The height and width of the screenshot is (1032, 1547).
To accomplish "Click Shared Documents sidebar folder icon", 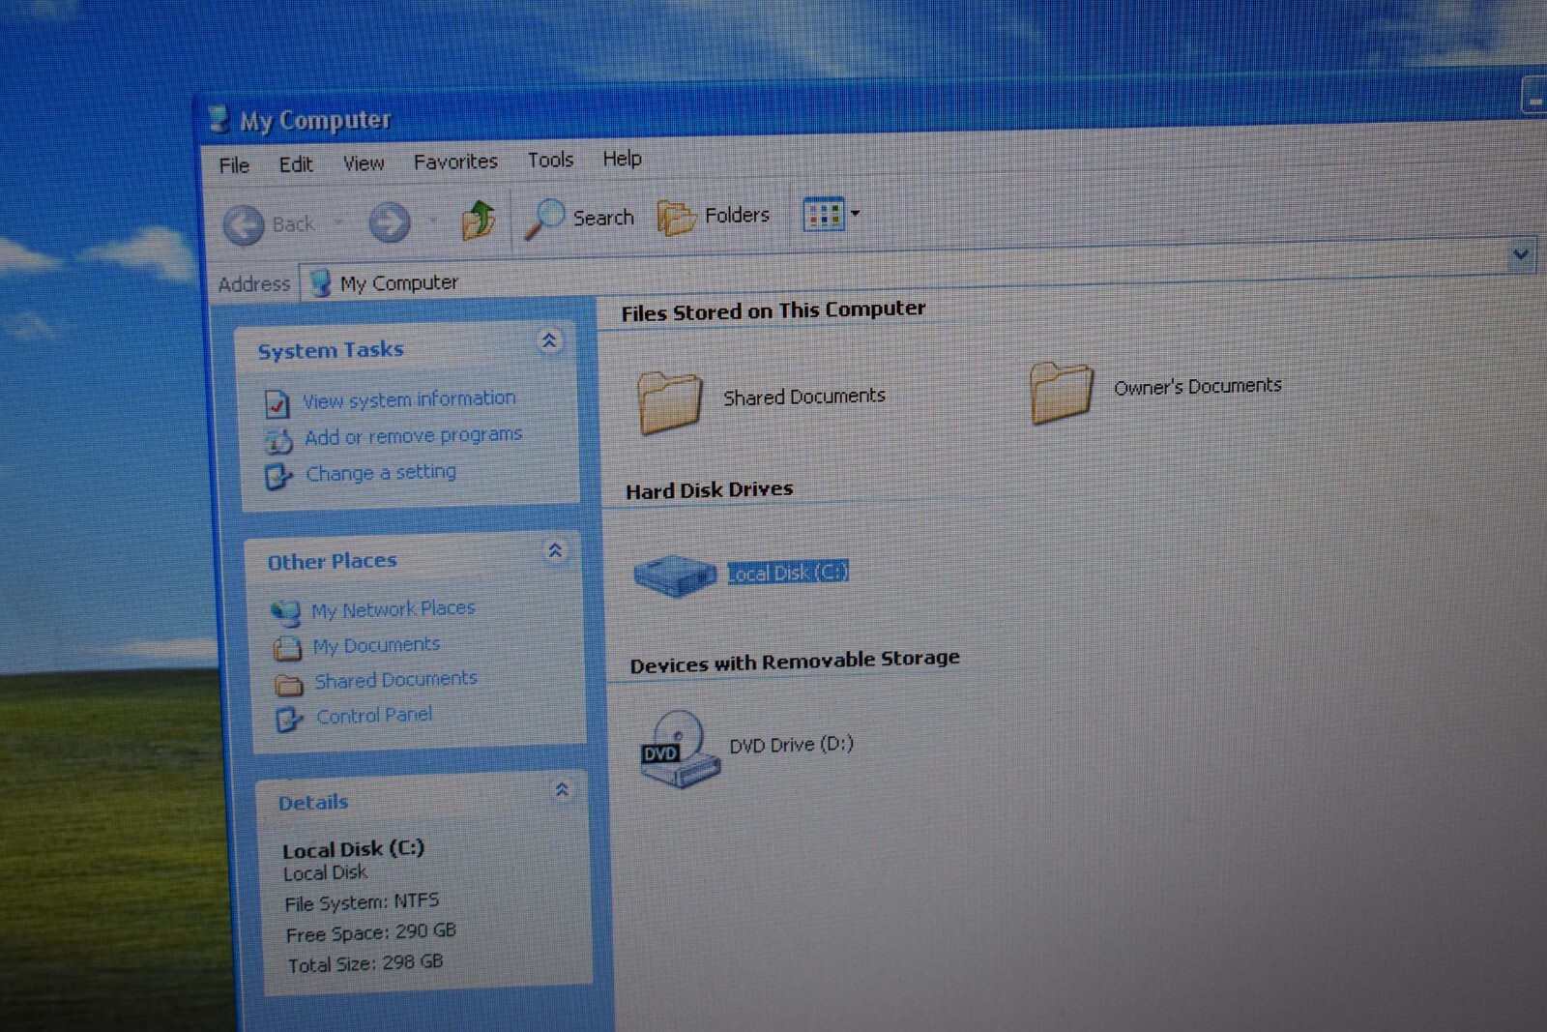I will coord(289,685).
